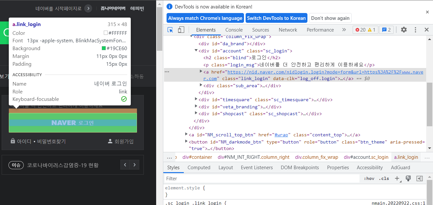Add a new style rule with plus icon
The height and width of the screenshot is (205, 433).
(x=397, y=178)
